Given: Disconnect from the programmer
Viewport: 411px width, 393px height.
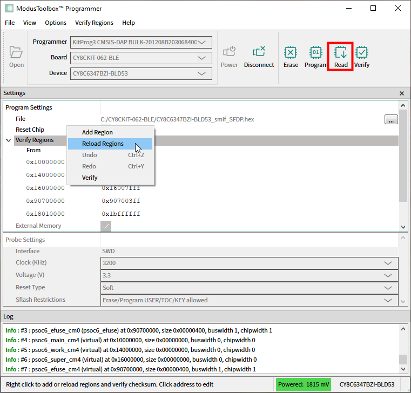Looking at the screenshot, I should point(259,57).
